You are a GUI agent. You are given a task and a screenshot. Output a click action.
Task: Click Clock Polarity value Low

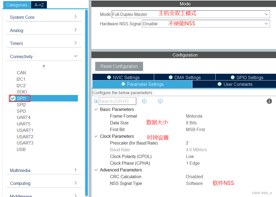pos(190,156)
